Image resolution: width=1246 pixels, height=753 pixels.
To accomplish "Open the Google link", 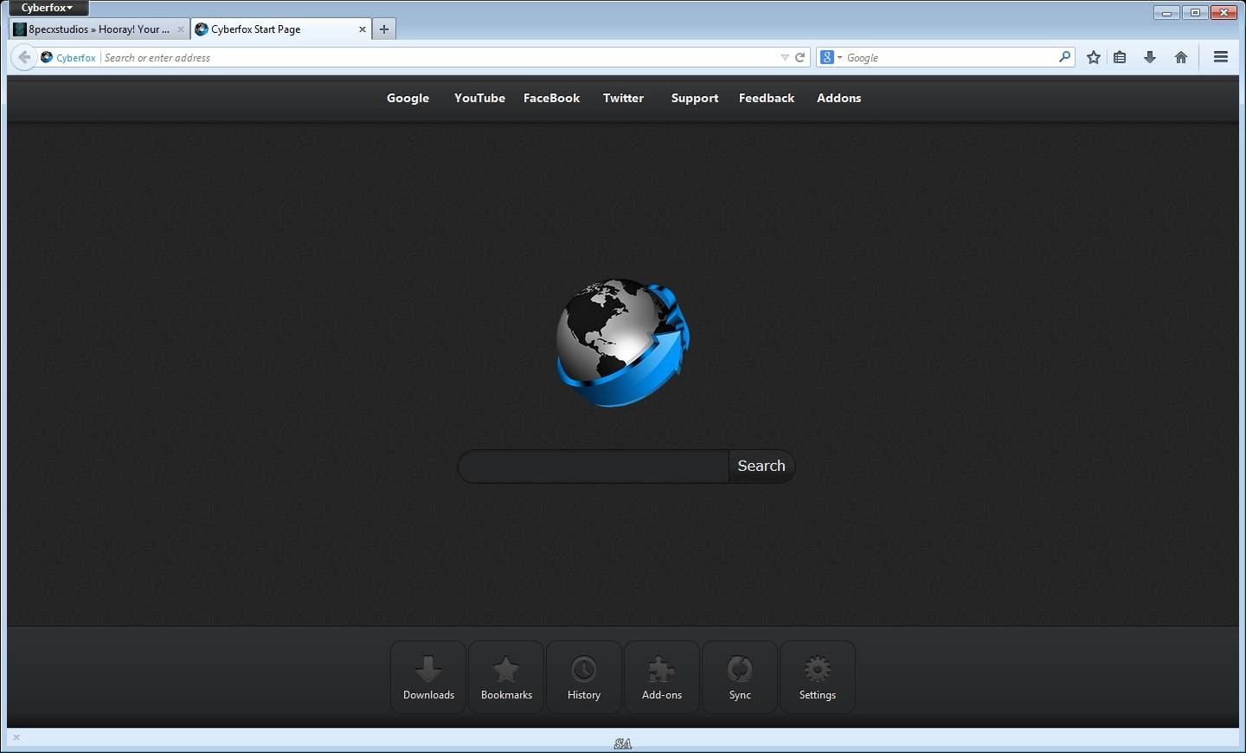I will point(408,98).
